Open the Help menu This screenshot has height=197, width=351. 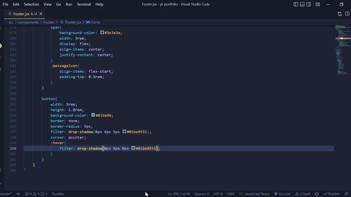(x=99, y=4)
